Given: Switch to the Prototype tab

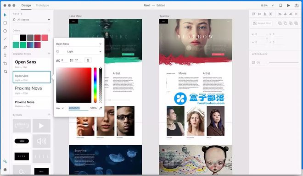Looking at the screenshot, I should click(x=42, y=5).
